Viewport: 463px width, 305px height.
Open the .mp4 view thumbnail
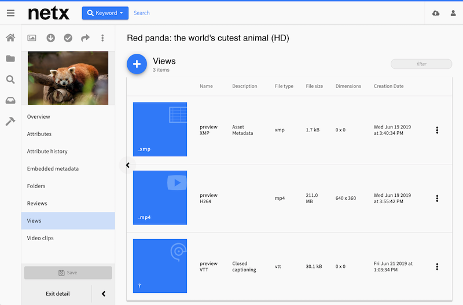(160, 197)
